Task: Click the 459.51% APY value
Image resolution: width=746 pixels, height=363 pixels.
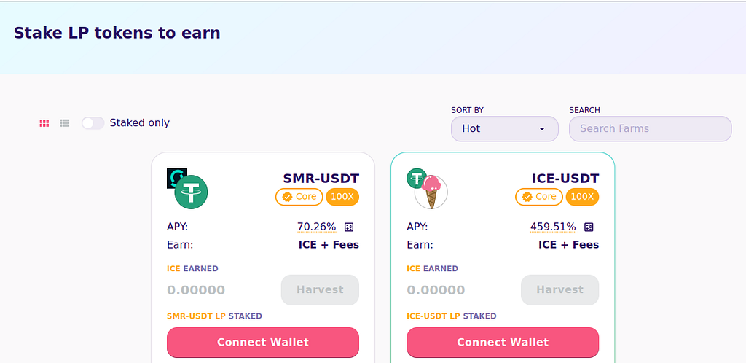Action: click(x=554, y=227)
